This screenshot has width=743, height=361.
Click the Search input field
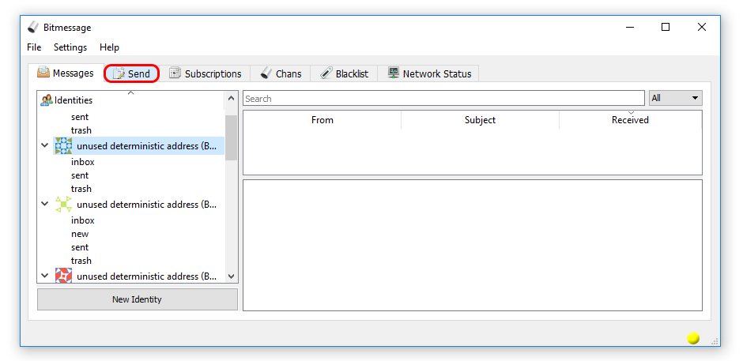click(x=443, y=99)
